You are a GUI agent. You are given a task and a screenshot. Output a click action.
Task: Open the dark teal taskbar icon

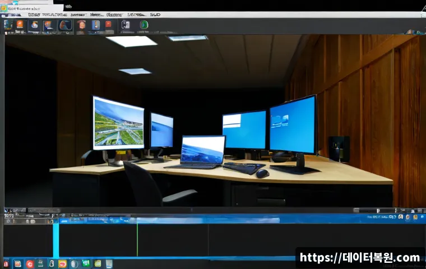click(x=40, y=263)
